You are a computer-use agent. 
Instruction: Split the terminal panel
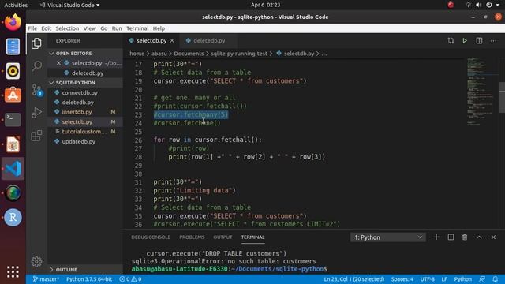point(451,237)
